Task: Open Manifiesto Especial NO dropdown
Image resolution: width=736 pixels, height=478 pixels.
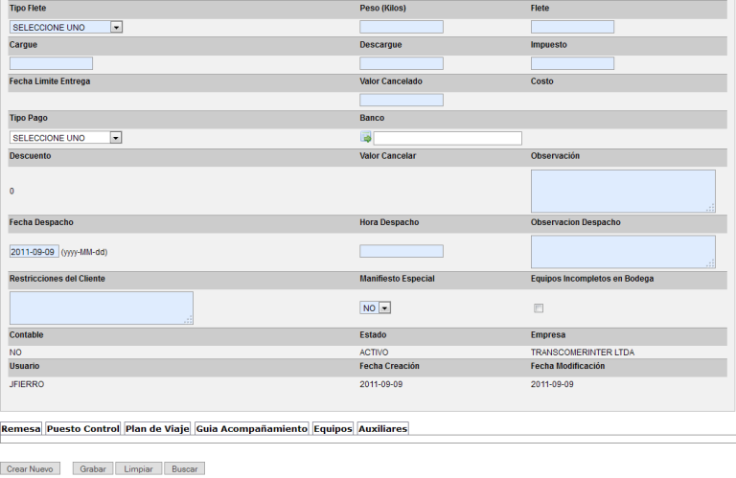Action: (x=377, y=307)
